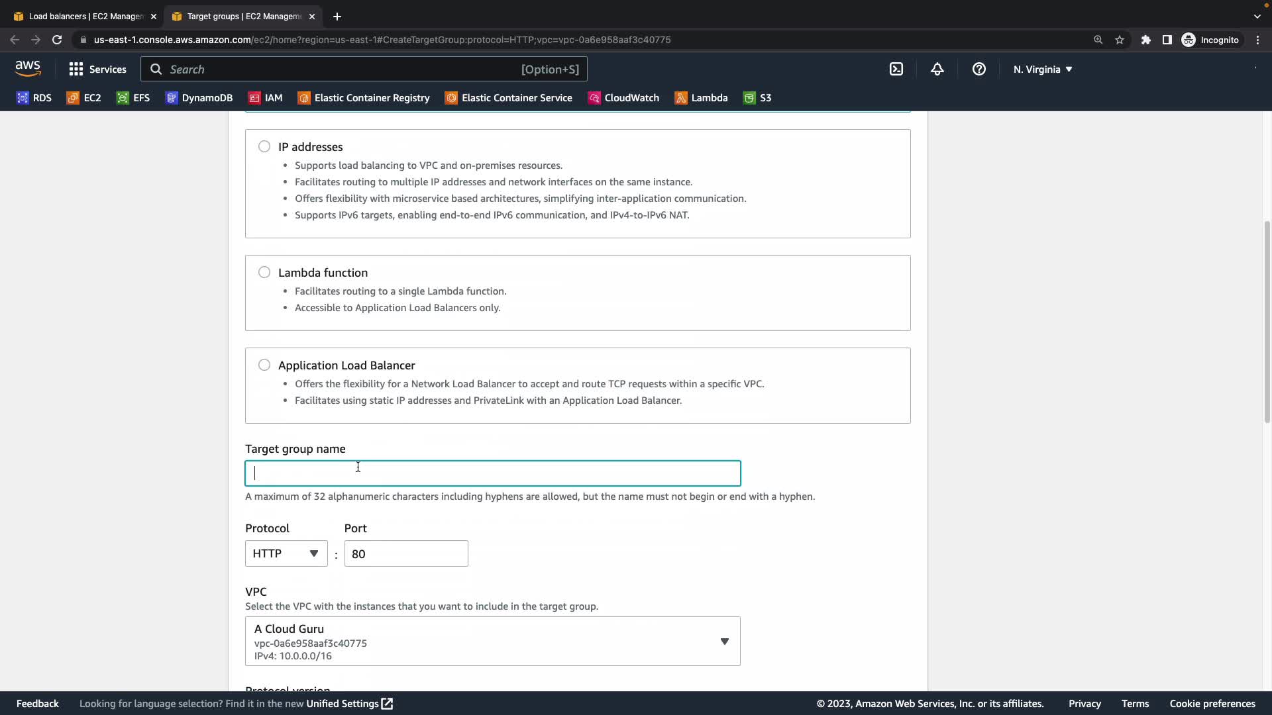The width and height of the screenshot is (1272, 715).
Task: Focus the Port number field
Action: coord(405,553)
